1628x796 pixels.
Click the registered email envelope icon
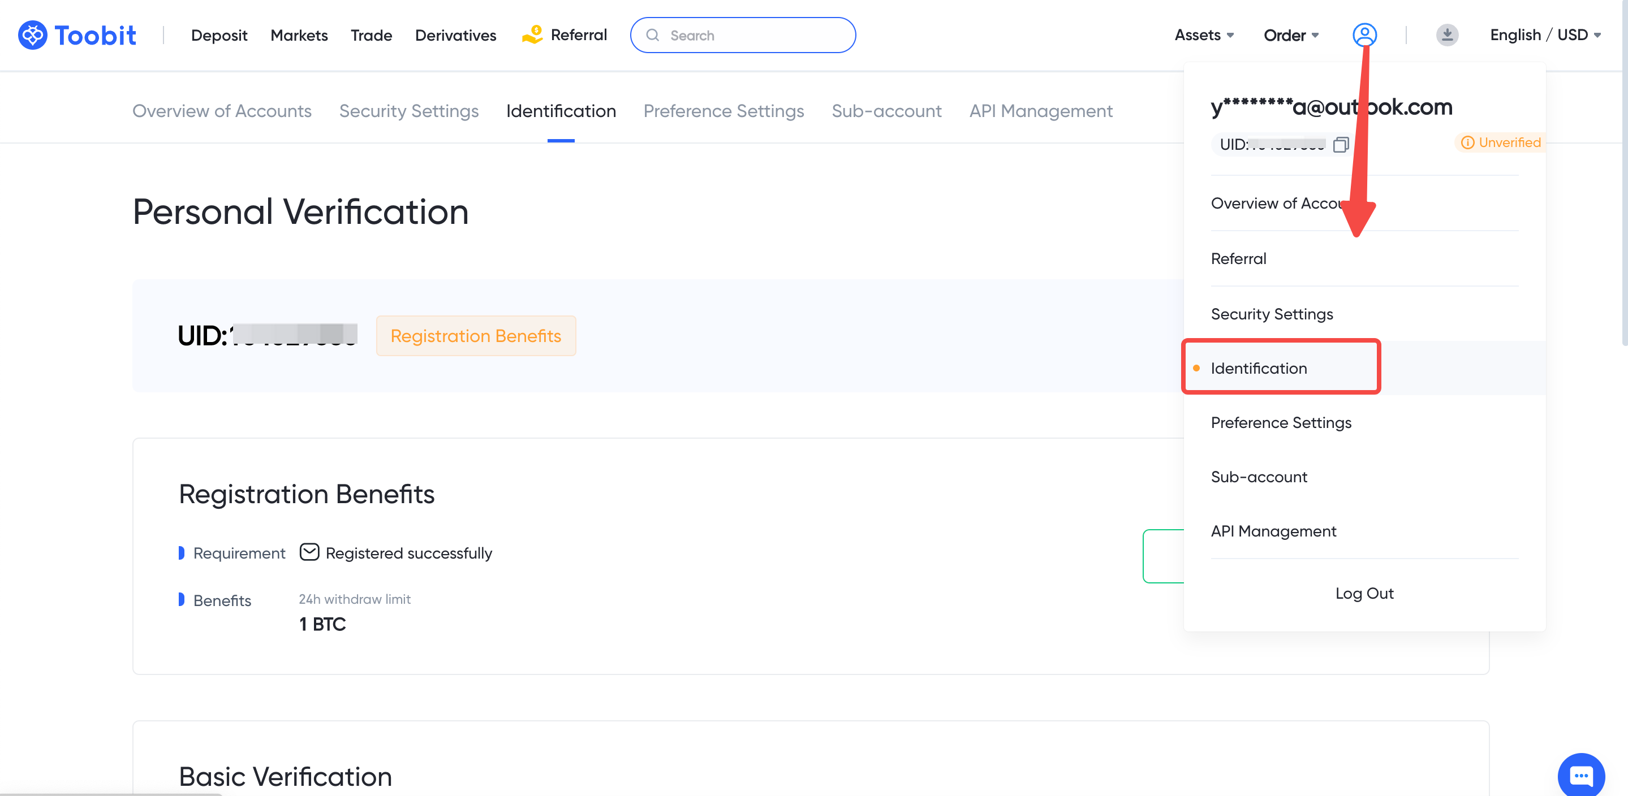pos(309,552)
